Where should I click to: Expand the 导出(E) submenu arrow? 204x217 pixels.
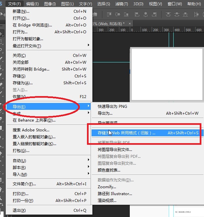(x=89, y=106)
